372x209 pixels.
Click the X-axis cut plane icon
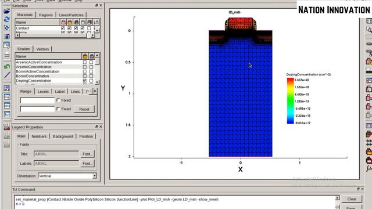(369, 98)
